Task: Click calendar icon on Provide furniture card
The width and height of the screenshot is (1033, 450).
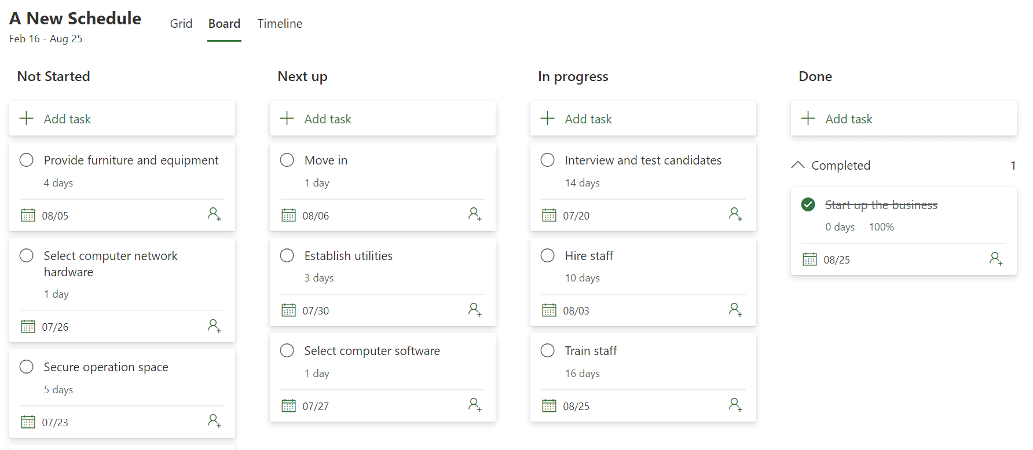Action: [x=28, y=215]
